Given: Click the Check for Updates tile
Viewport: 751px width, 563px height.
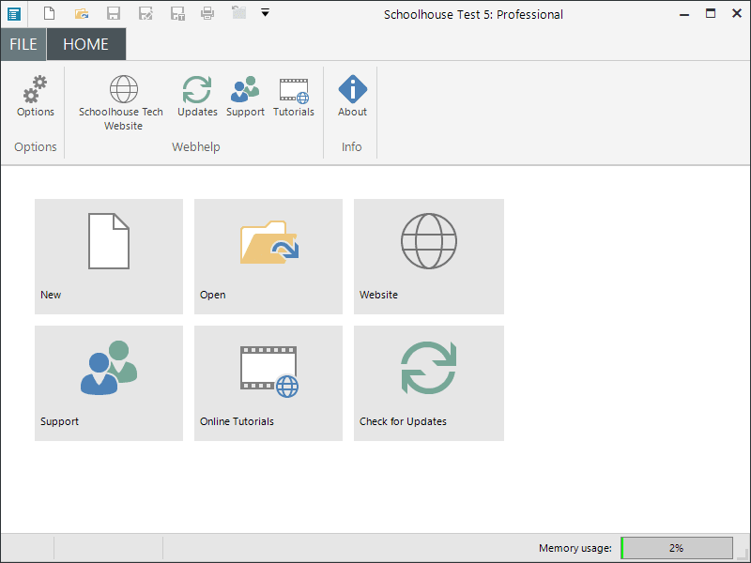Looking at the screenshot, I should (428, 383).
